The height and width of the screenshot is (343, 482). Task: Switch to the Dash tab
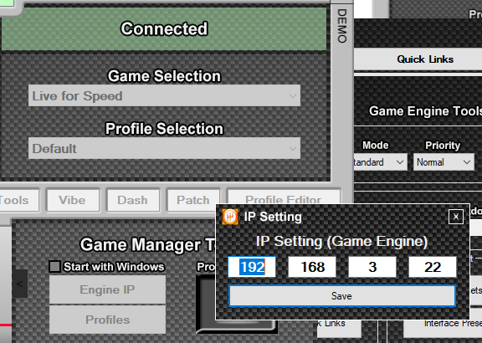pos(133,201)
